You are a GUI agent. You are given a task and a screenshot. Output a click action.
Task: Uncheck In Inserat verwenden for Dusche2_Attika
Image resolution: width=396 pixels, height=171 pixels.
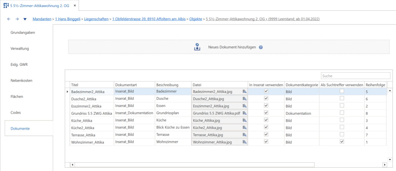266,98
